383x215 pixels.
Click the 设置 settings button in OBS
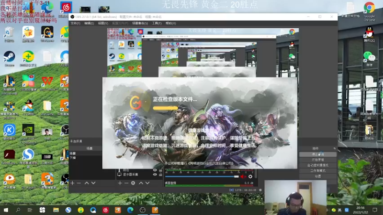pyautogui.click(x=318, y=176)
